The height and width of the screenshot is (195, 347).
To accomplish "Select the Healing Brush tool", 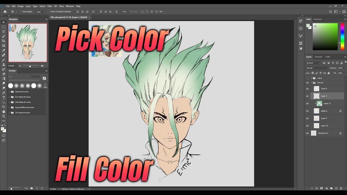I will [4, 55].
